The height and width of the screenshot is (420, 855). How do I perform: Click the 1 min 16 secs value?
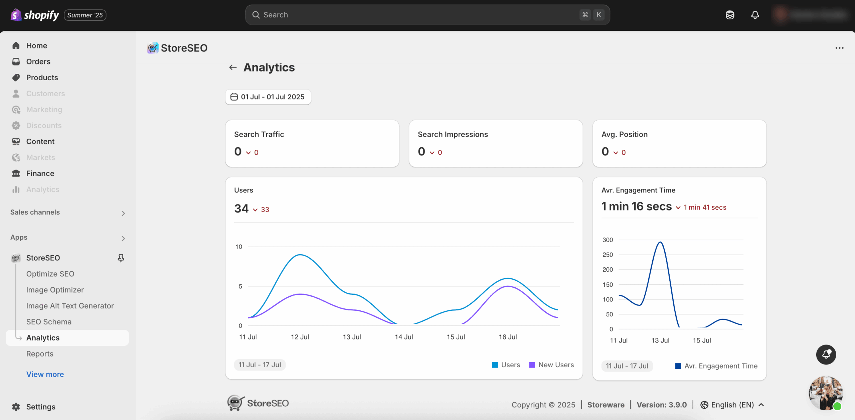pos(637,206)
